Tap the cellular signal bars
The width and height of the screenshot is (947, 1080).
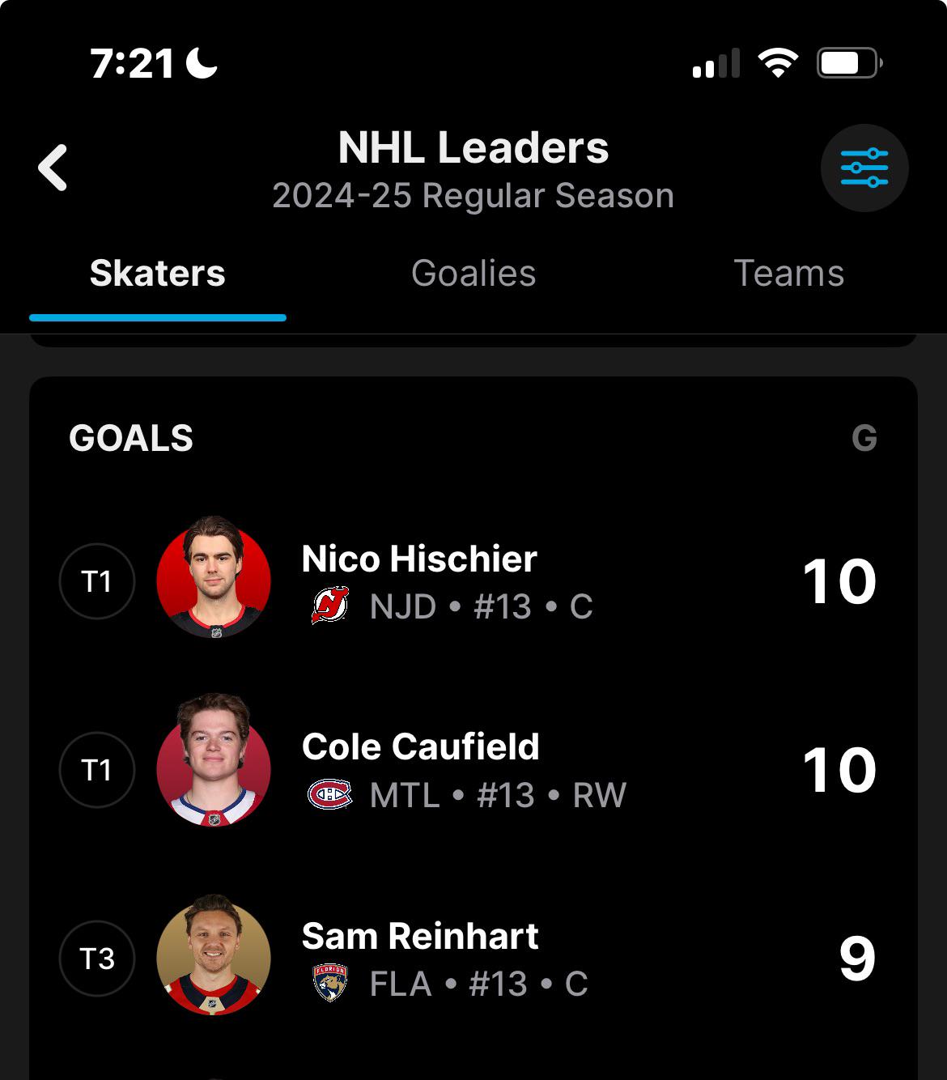click(x=716, y=62)
